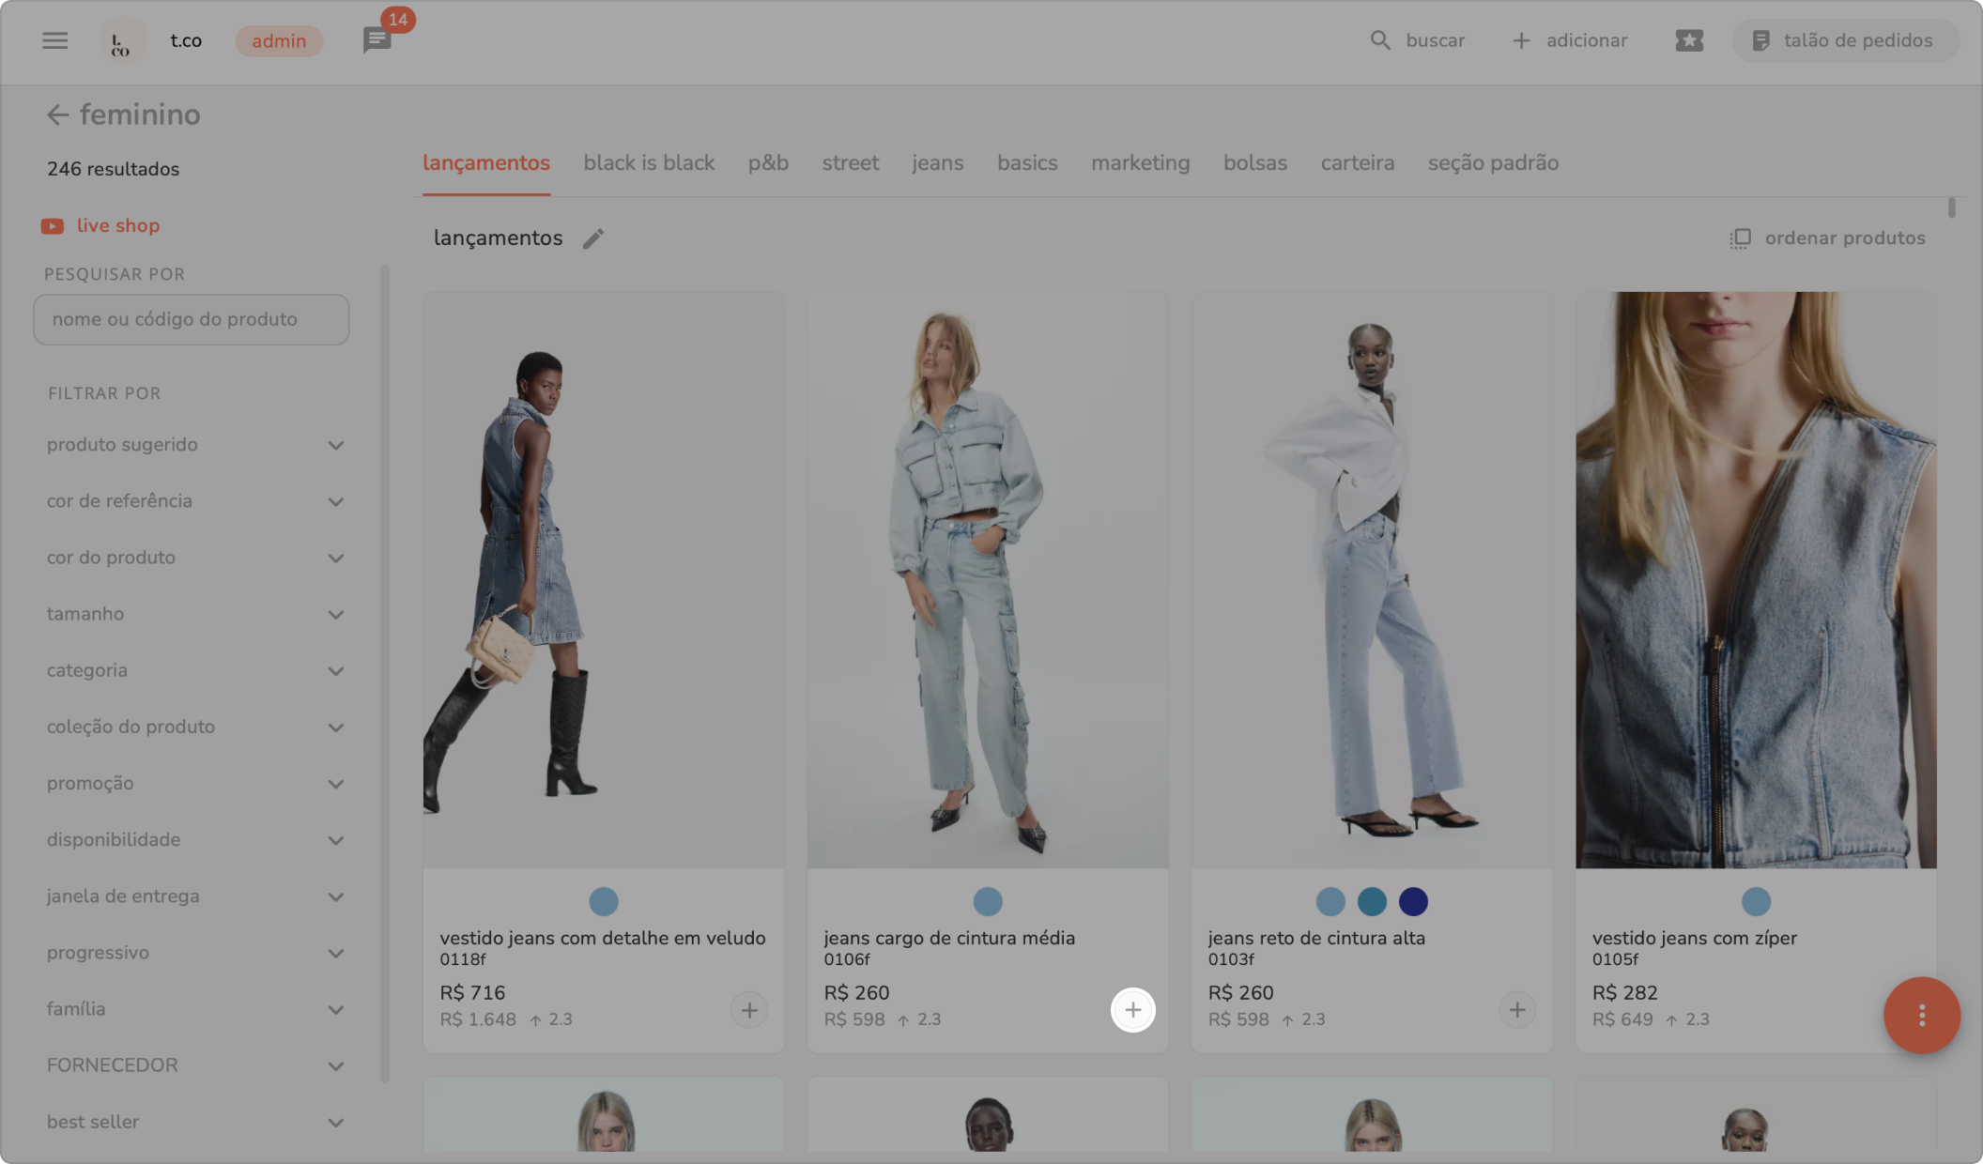Add jeans reto de cintura alta
The image size is (1983, 1164).
(x=1516, y=1010)
